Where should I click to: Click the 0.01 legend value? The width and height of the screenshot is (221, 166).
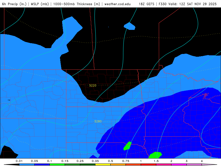tap(19, 161)
